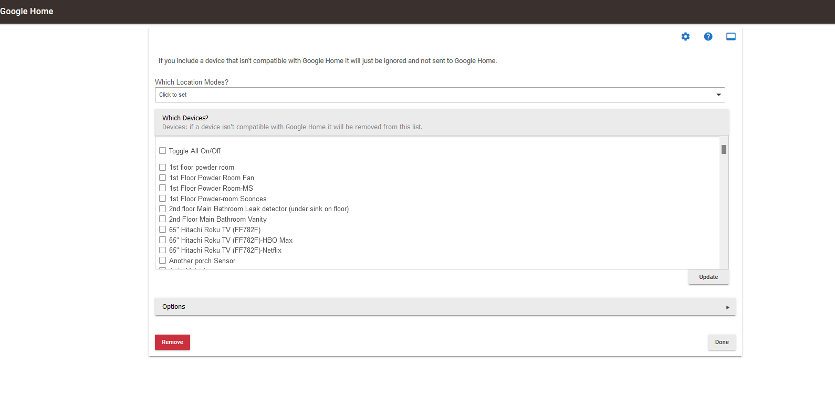835x395 pixels.
Task: Enable Hitachi Roku TV HBO Max checkbox
Action: (162, 240)
